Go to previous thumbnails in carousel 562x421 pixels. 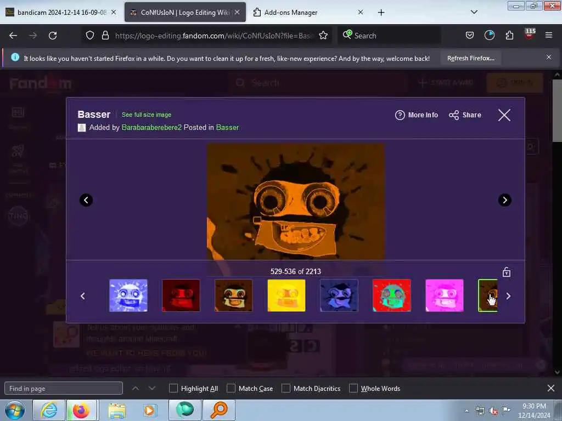[83, 296]
